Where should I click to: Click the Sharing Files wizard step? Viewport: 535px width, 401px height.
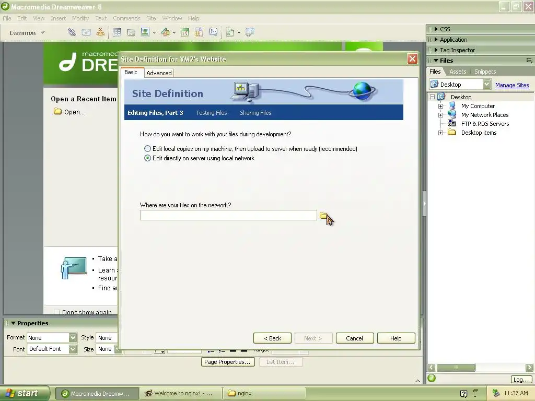pos(255,113)
